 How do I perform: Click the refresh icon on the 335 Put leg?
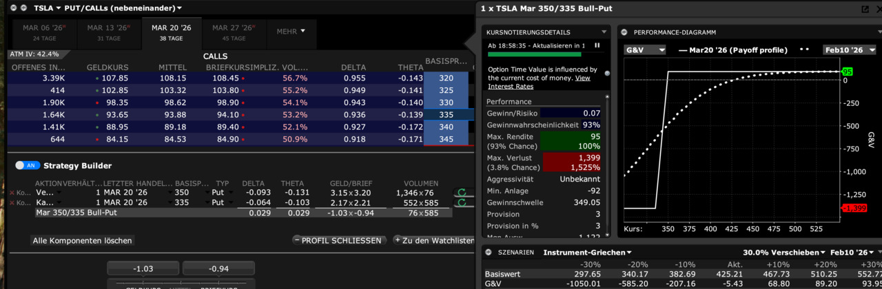point(462,203)
